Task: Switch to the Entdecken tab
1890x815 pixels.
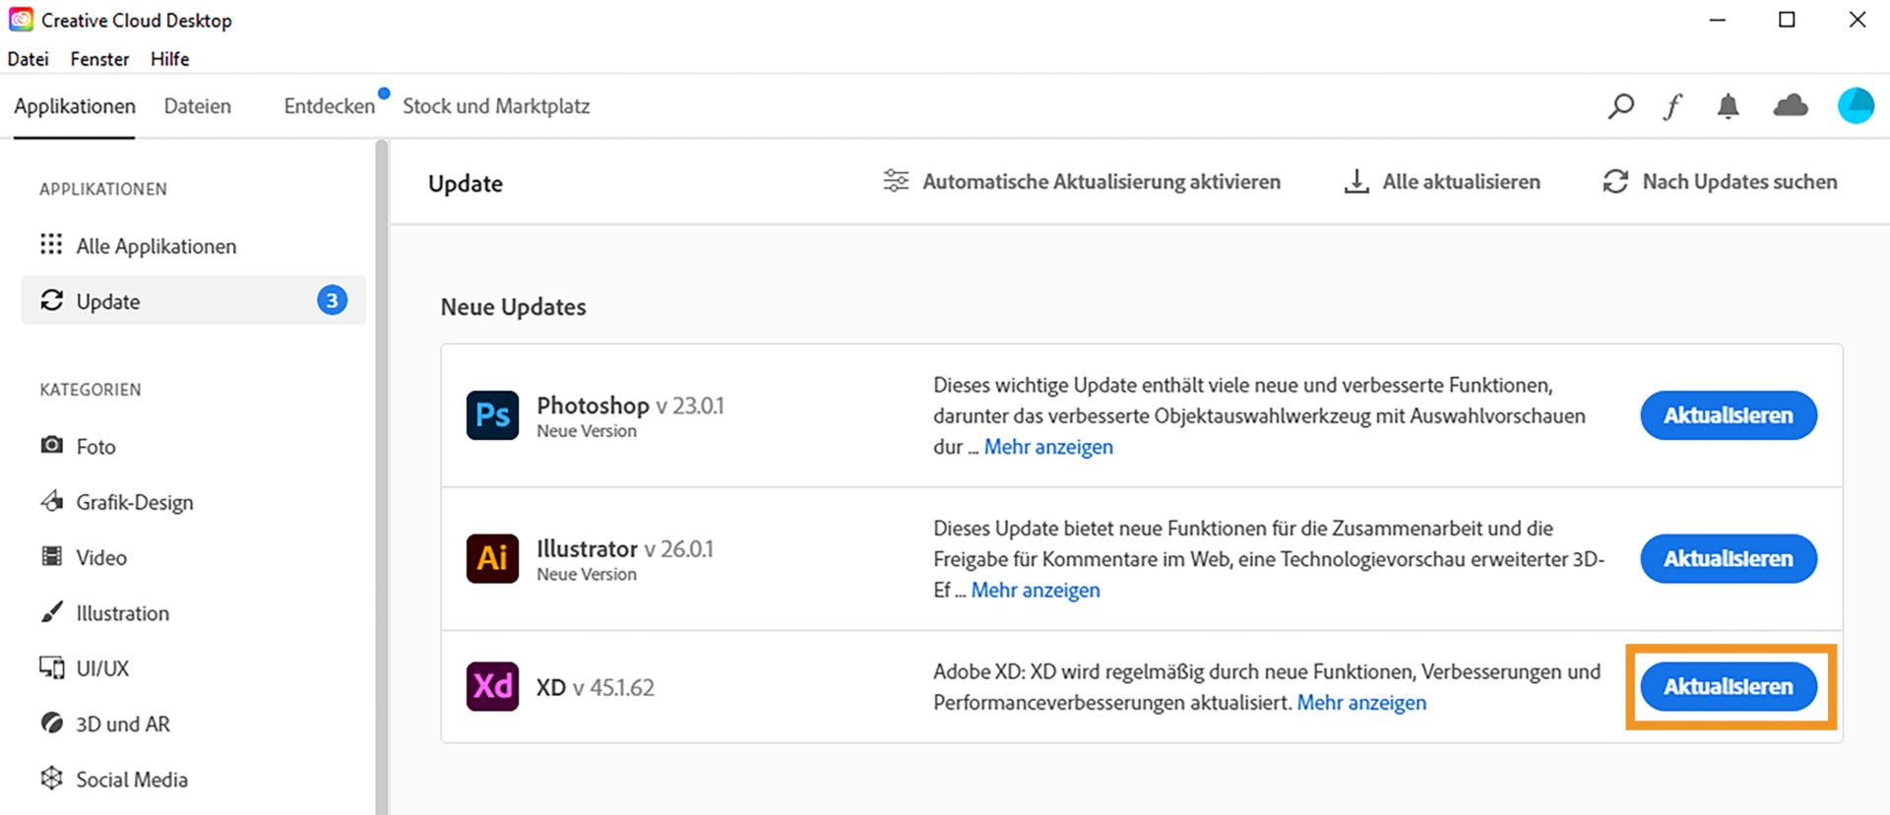Action: [x=329, y=106]
